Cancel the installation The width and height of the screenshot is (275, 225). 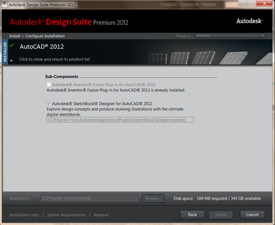[x=252, y=215]
